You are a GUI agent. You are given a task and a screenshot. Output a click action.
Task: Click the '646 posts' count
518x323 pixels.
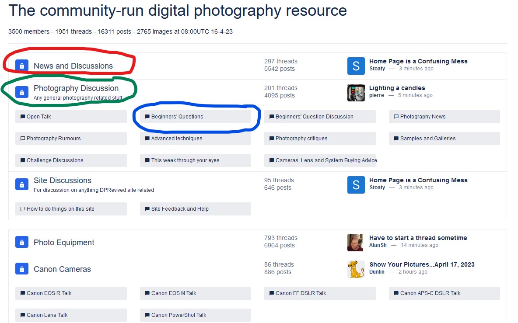point(278,188)
